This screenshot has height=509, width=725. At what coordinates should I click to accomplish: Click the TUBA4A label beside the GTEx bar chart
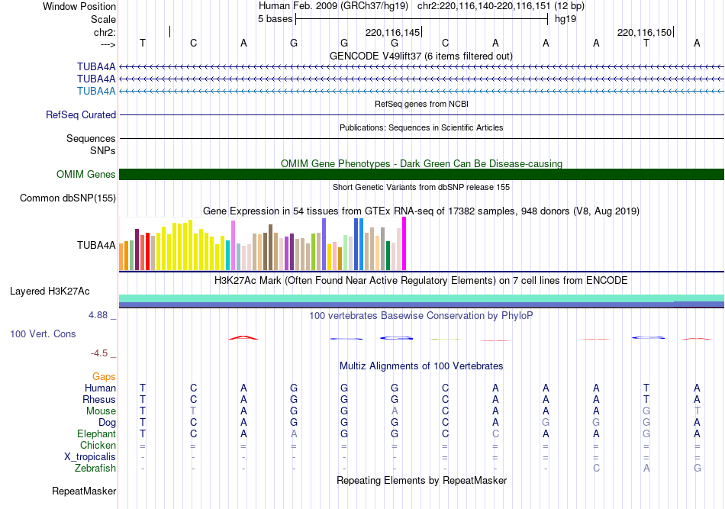(x=96, y=245)
